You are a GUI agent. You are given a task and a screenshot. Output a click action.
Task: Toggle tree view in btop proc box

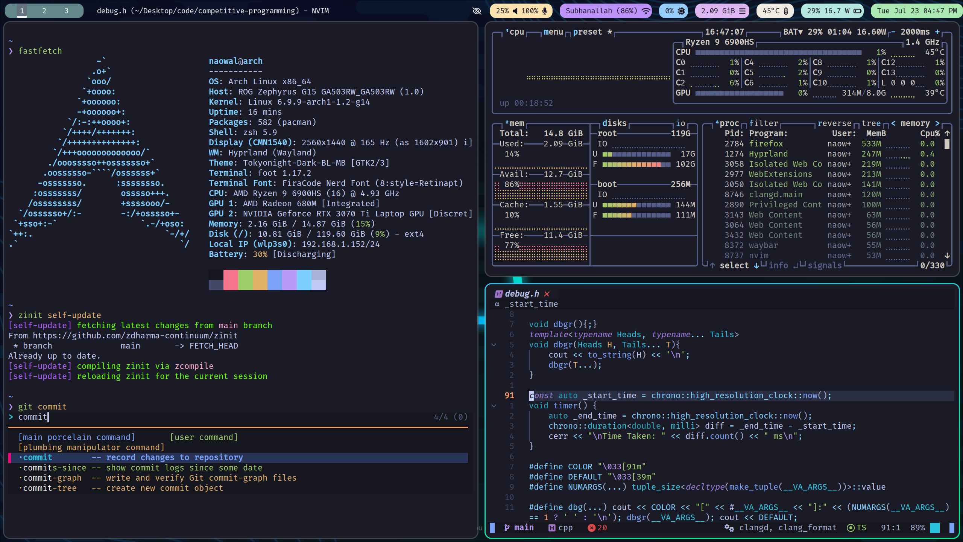pos(871,123)
